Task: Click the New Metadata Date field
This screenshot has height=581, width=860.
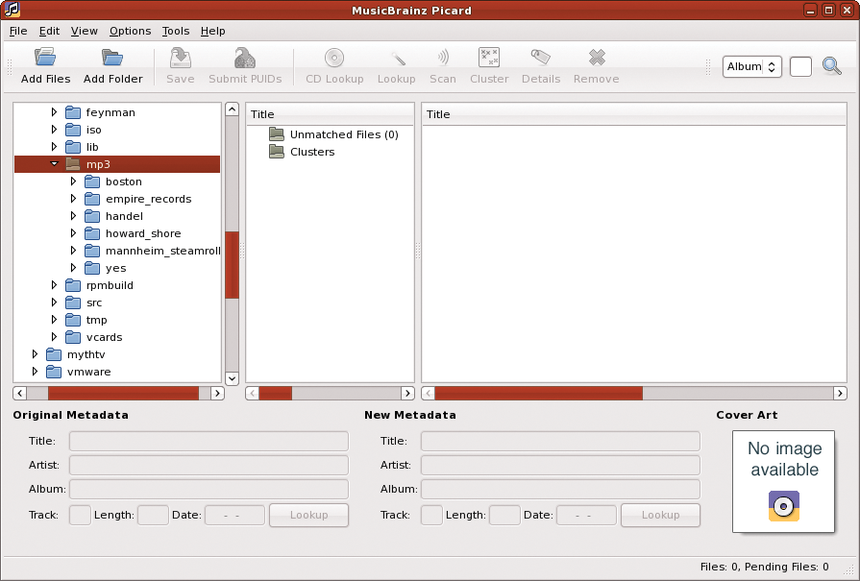Action: pyautogui.click(x=586, y=516)
